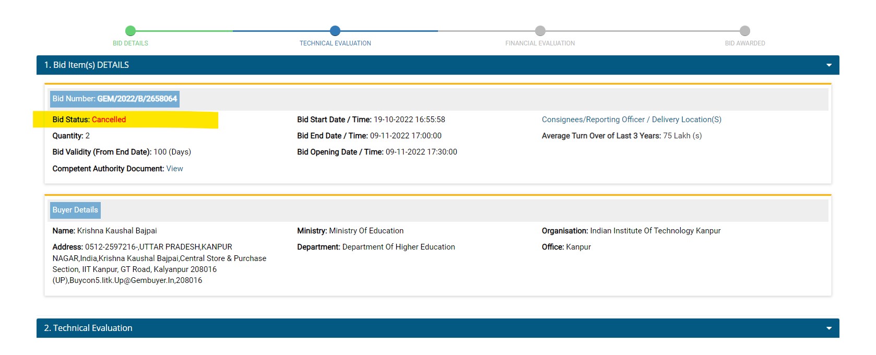This screenshot has width=876, height=355.
Task: Click the Bid Number GEM/2022/B/2658064 badge
Action: tap(115, 99)
